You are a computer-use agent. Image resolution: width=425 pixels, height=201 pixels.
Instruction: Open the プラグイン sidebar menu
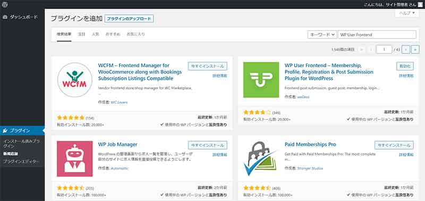click(22, 131)
